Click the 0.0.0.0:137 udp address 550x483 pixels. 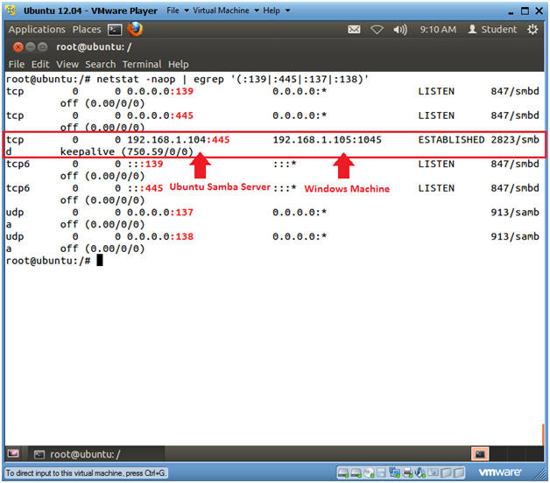click(160, 213)
